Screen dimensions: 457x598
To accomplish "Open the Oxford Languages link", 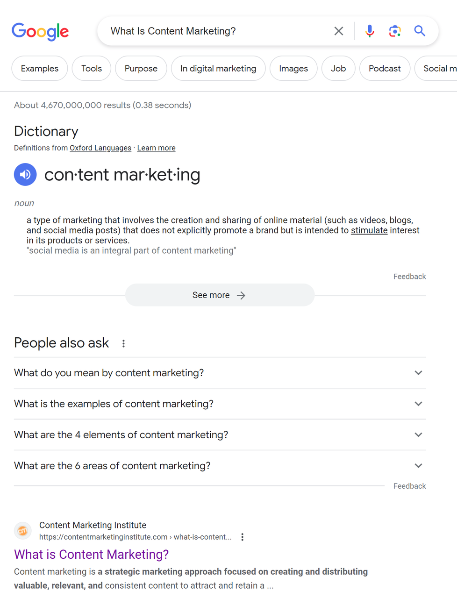I will coord(100,148).
